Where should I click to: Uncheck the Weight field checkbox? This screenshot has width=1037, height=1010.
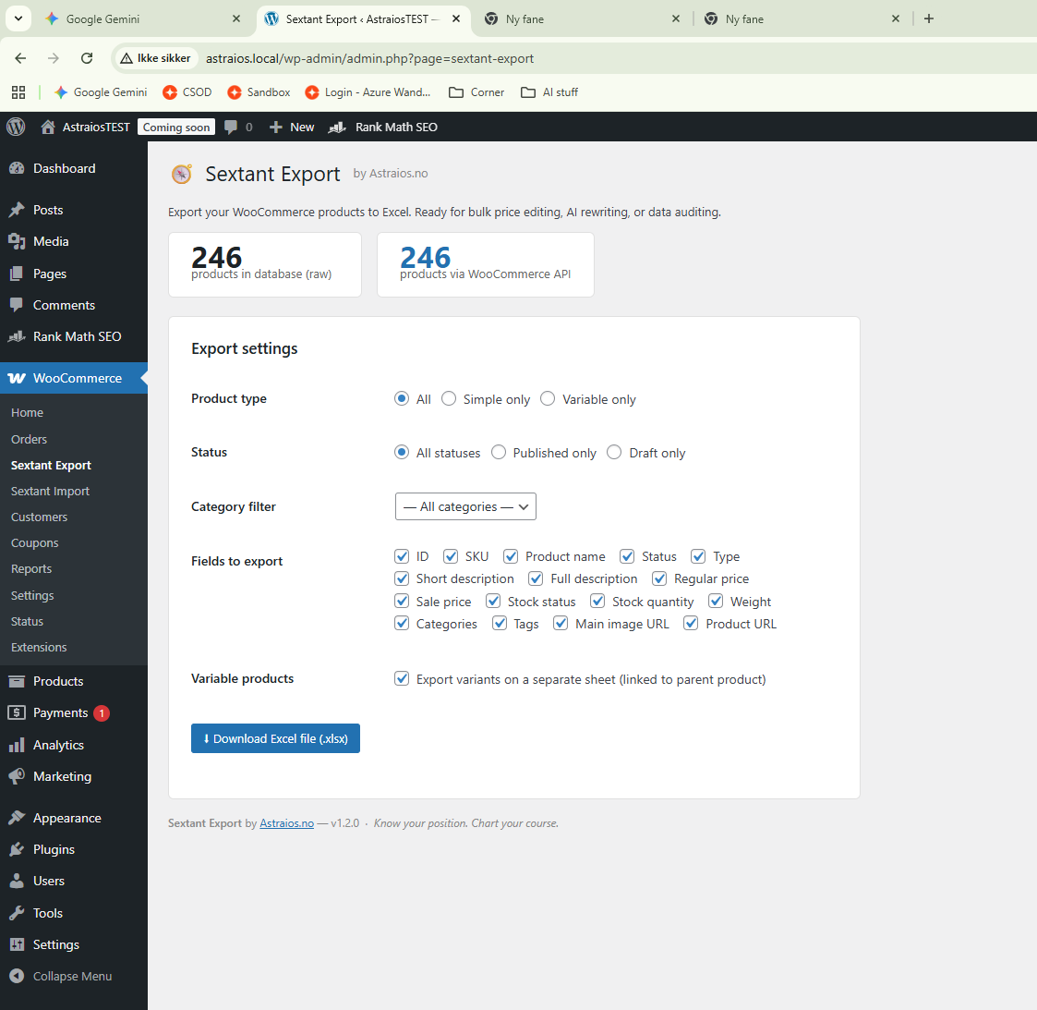point(716,601)
